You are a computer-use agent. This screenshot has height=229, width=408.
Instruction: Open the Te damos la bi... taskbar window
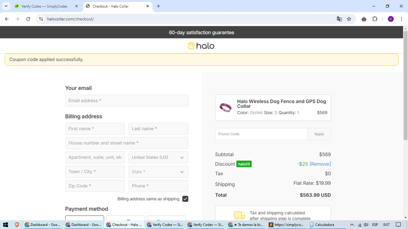[x=247, y=225]
